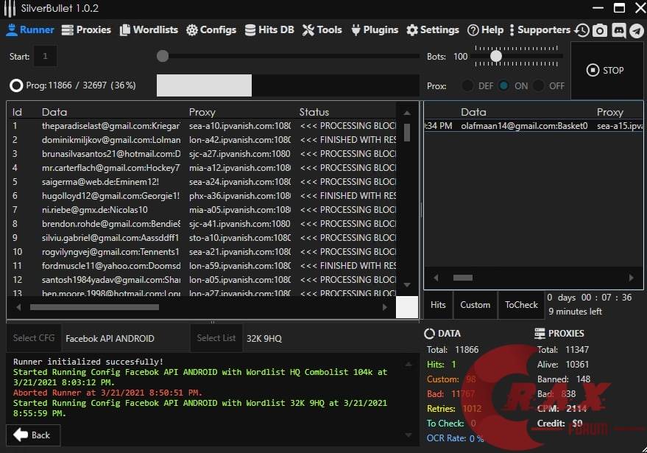Take a screenshot with camera icon
This screenshot has height=453, width=647.
click(600, 30)
